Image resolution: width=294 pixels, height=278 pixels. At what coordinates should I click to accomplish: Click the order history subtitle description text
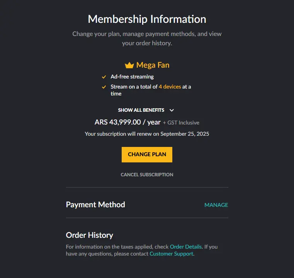click(142, 250)
